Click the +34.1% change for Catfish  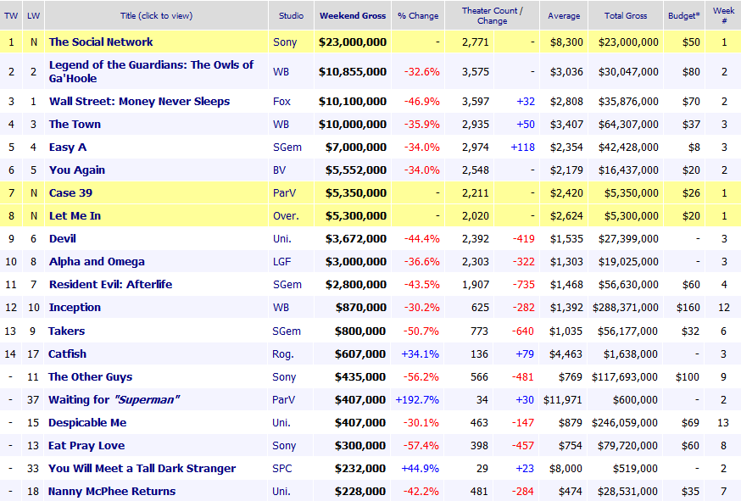[x=421, y=354]
